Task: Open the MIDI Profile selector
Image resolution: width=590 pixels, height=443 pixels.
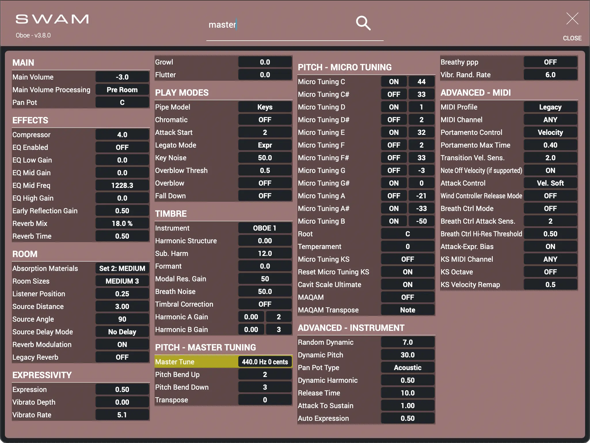Action: [550, 107]
